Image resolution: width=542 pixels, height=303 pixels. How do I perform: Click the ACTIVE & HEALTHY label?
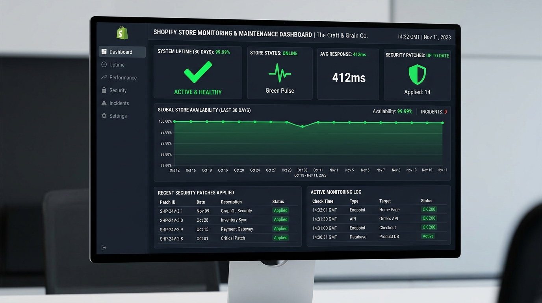click(x=198, y=92)
